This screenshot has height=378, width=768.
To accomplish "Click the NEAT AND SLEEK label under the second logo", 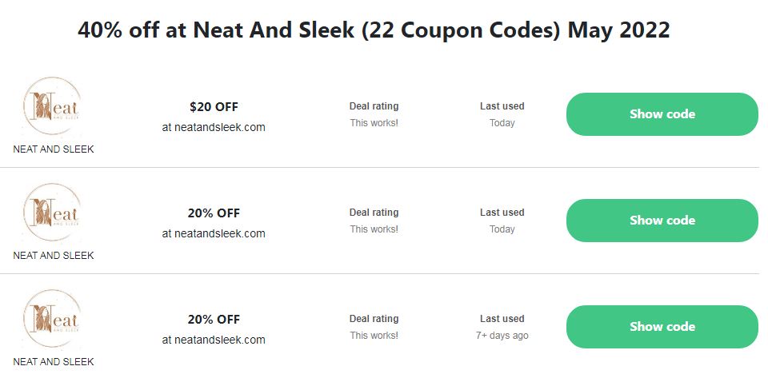I will [54, 256].
